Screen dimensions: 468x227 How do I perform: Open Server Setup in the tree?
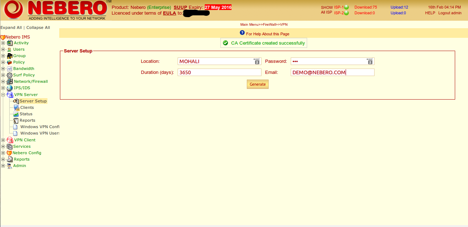[x=33, y=101]
